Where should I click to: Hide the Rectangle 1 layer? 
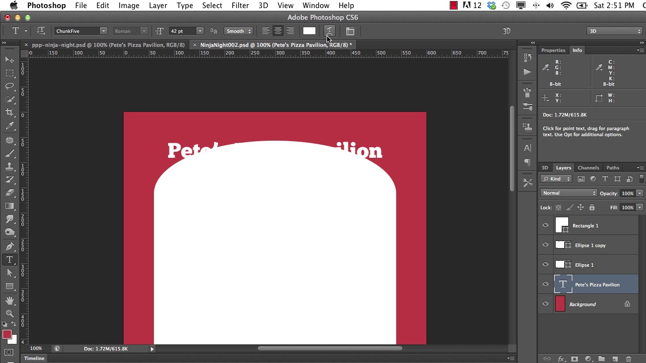click(546, 225)
